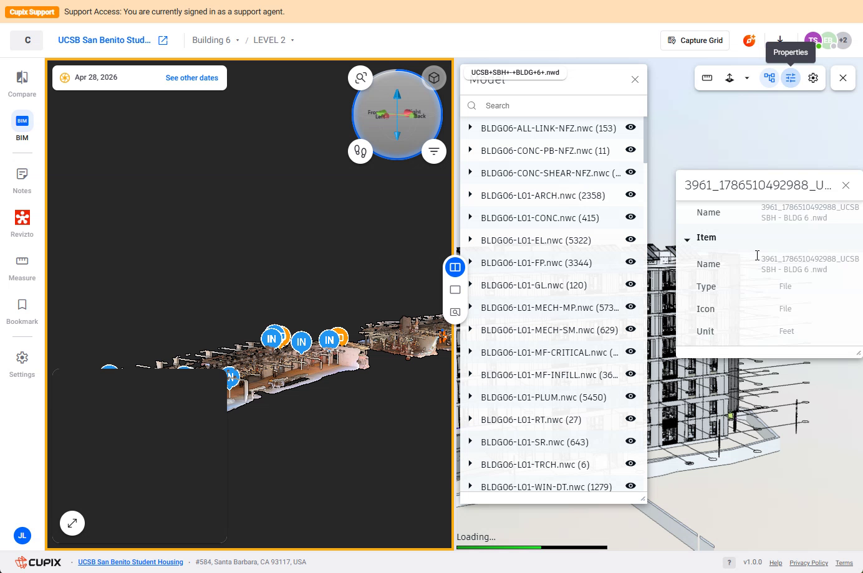The width and height of the screenshot is (863, 573).
Task: Hide BLDG06-L01-GL.nwc model
Action: (x=630, y=284)
